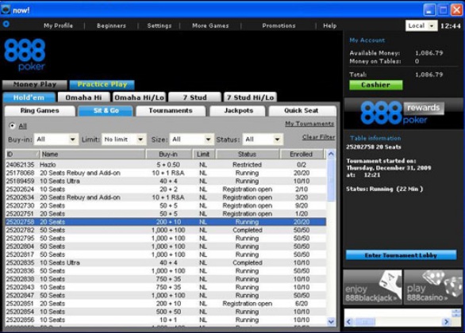
Task: Open the Settings menu
Action: [x=159, y=26]
